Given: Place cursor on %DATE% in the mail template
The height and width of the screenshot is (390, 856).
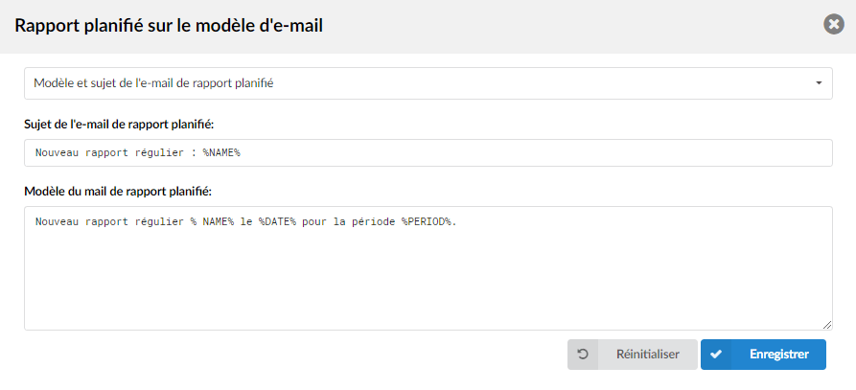Looking at the screenshot, I should pos(277,222).
